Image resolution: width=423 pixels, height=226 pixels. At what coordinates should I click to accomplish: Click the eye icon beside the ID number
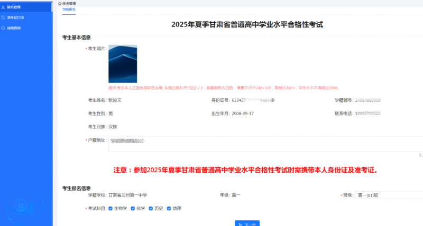pos(272,99)
